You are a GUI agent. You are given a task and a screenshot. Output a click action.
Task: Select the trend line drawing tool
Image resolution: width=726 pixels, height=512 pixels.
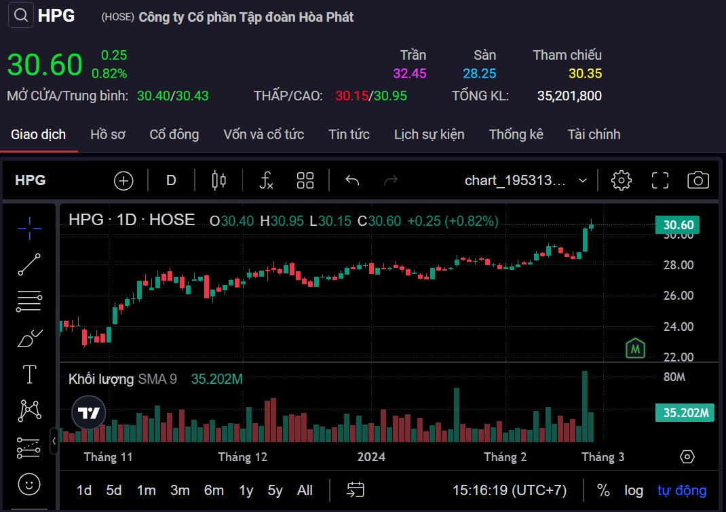tap(29, 264)
